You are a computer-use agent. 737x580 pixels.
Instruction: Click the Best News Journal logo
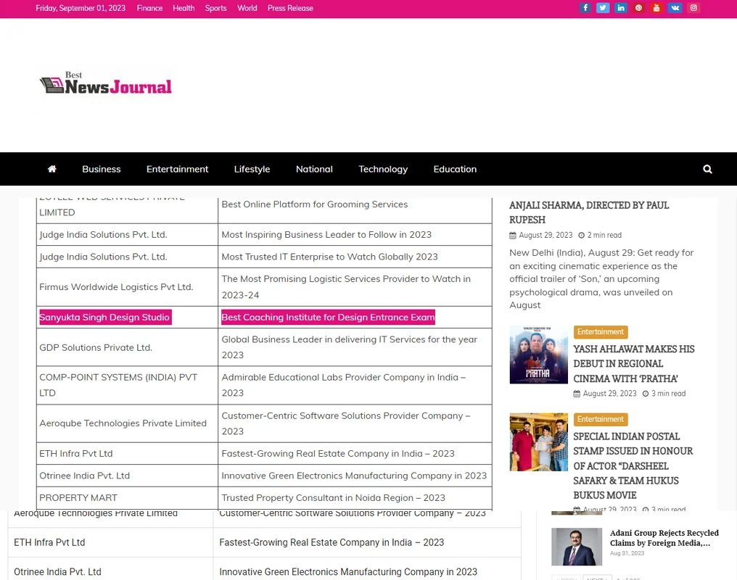click(x=106, y=86)
